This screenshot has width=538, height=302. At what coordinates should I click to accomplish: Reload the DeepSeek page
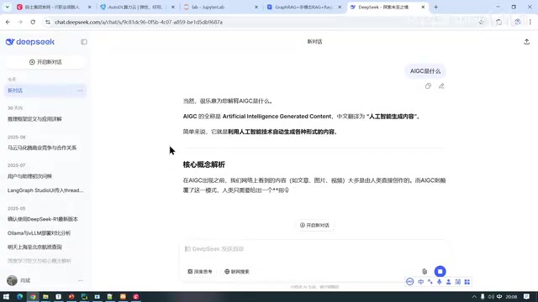pos(33,22)
